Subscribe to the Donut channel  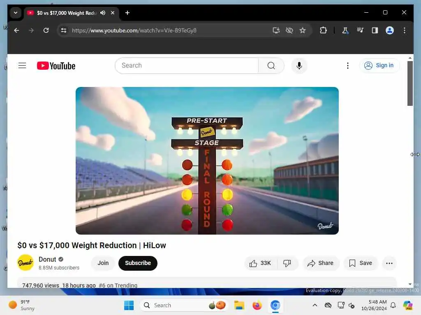(138, 263)
